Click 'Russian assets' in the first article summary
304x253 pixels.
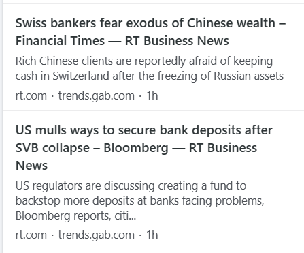pos(249,76)
